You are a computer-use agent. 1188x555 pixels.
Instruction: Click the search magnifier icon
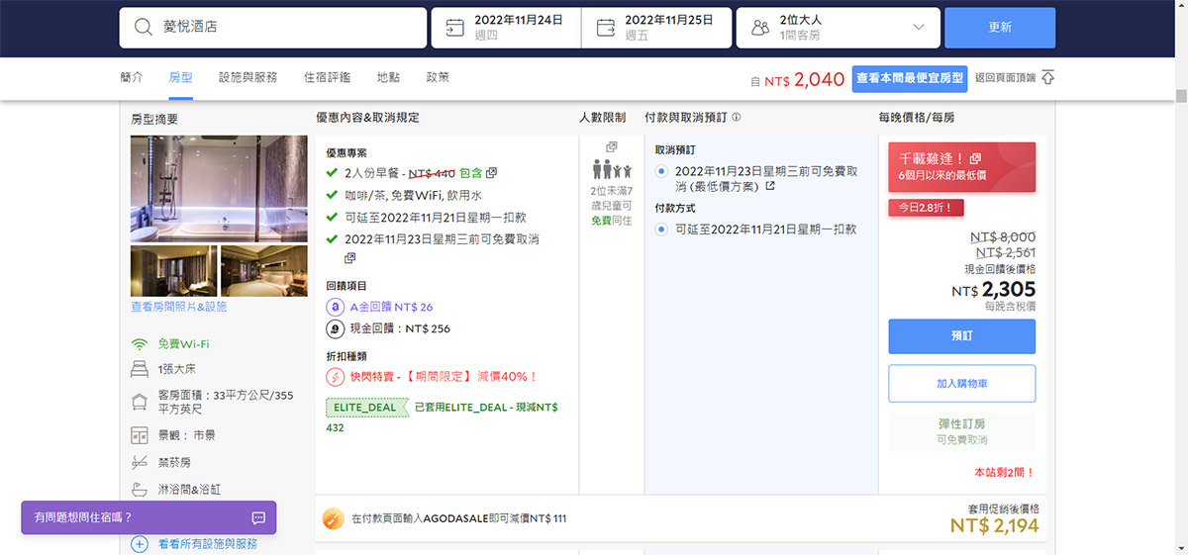coord(144,28)
